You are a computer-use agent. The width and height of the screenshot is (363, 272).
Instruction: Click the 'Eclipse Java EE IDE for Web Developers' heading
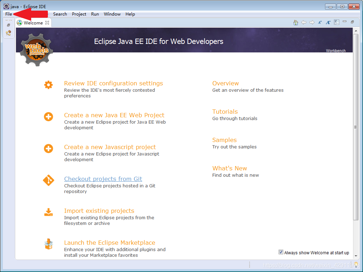(x=158, y=41)
